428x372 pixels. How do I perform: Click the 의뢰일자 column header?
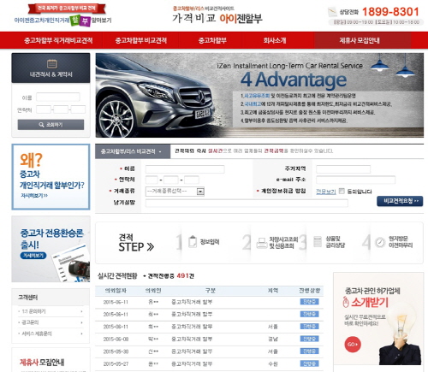click(x=116, y=291)
